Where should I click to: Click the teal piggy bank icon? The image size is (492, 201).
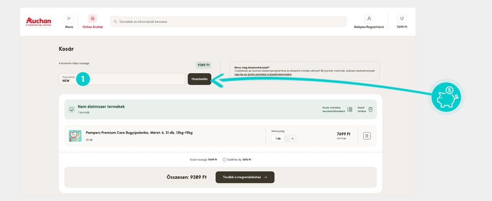click(x=445, y=97)
